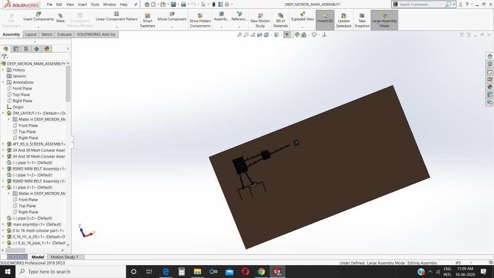Viewport: 494px width, 278px height.
Task: Pin the menu bar with the pushpin
Action: tap(136, 5)
